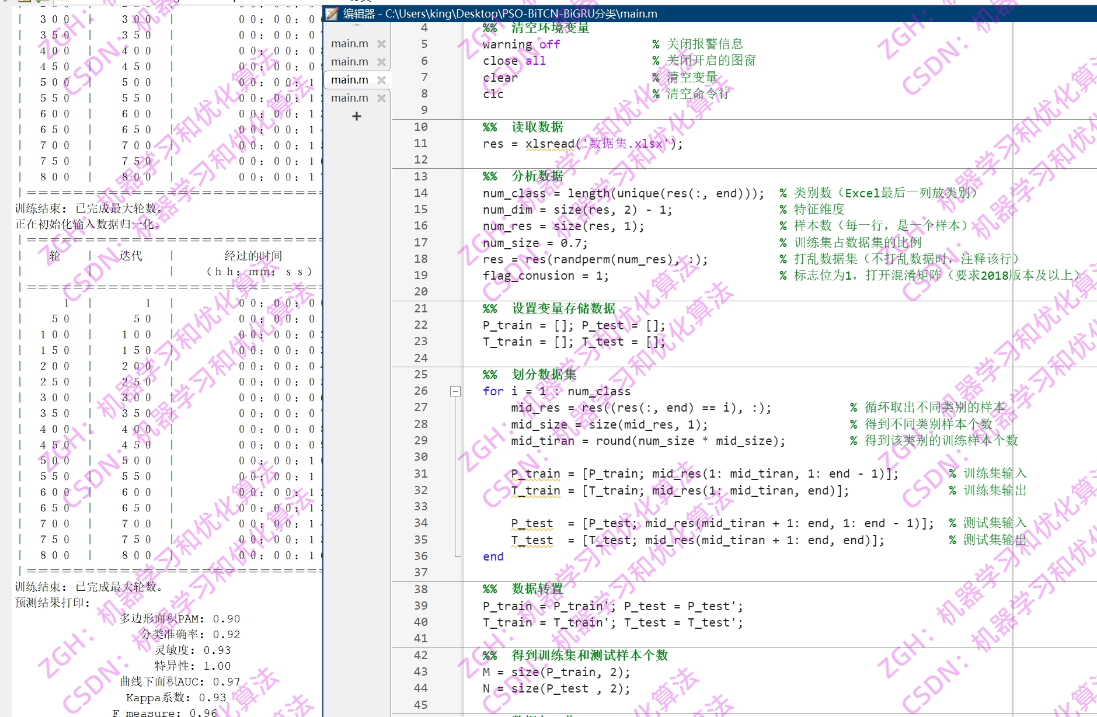Image resolution: width=1097 pixels, height=717 pixels.
Task: Place the cursor on the clc command line
Action: click(493, 93)
